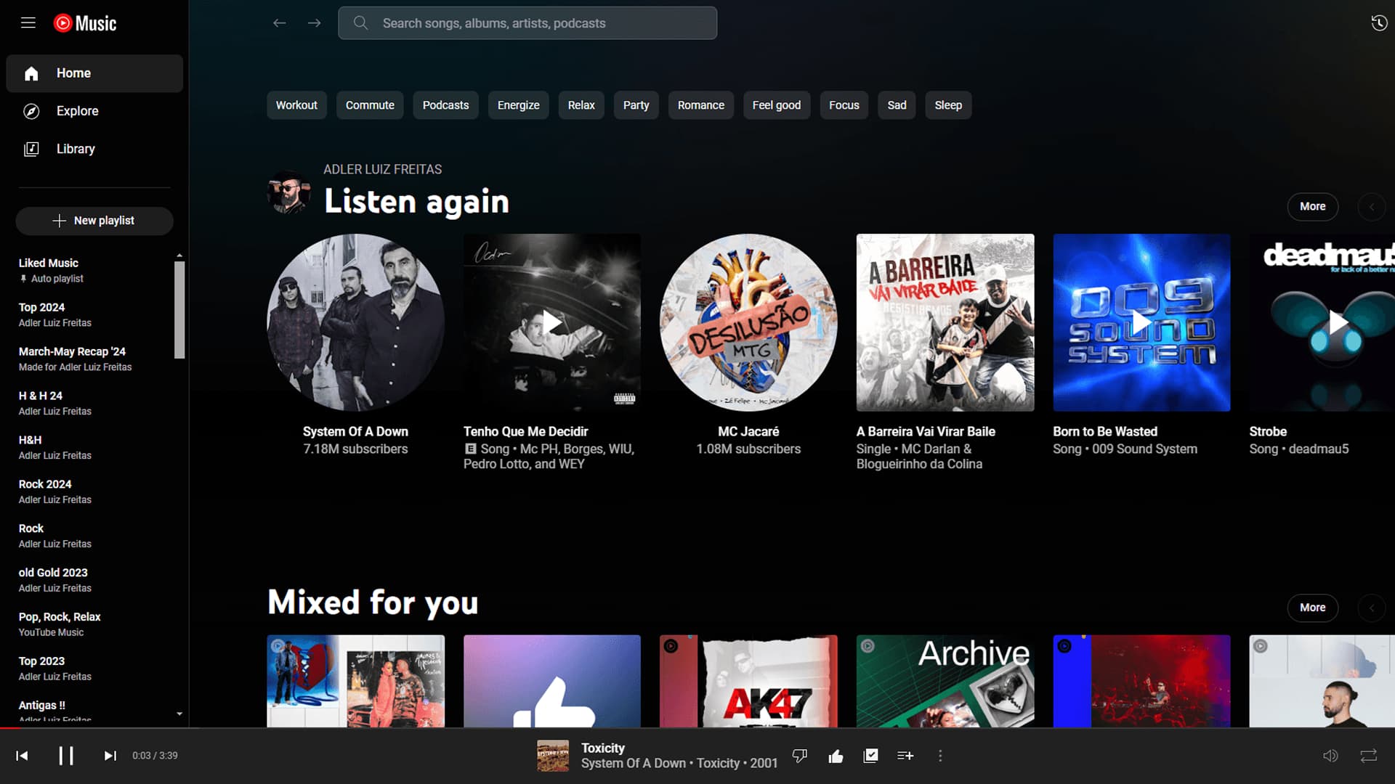Click the Library icon in sidebar
Viewport: 1395px width, 784px height.
pos(31,149)
